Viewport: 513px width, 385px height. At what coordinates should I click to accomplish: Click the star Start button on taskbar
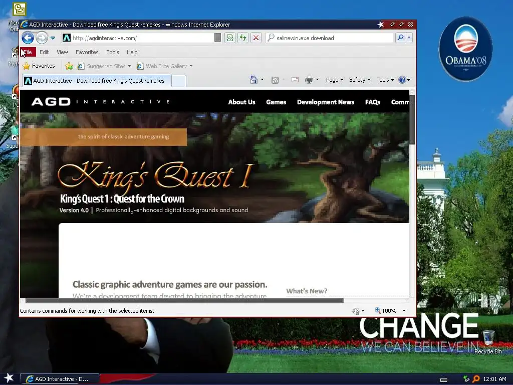click(x=9, y=378)
